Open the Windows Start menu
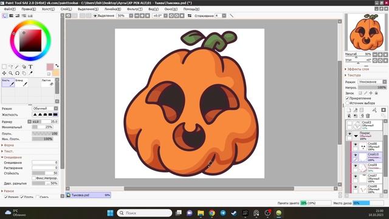389x219 pixels. click(111, 213)
